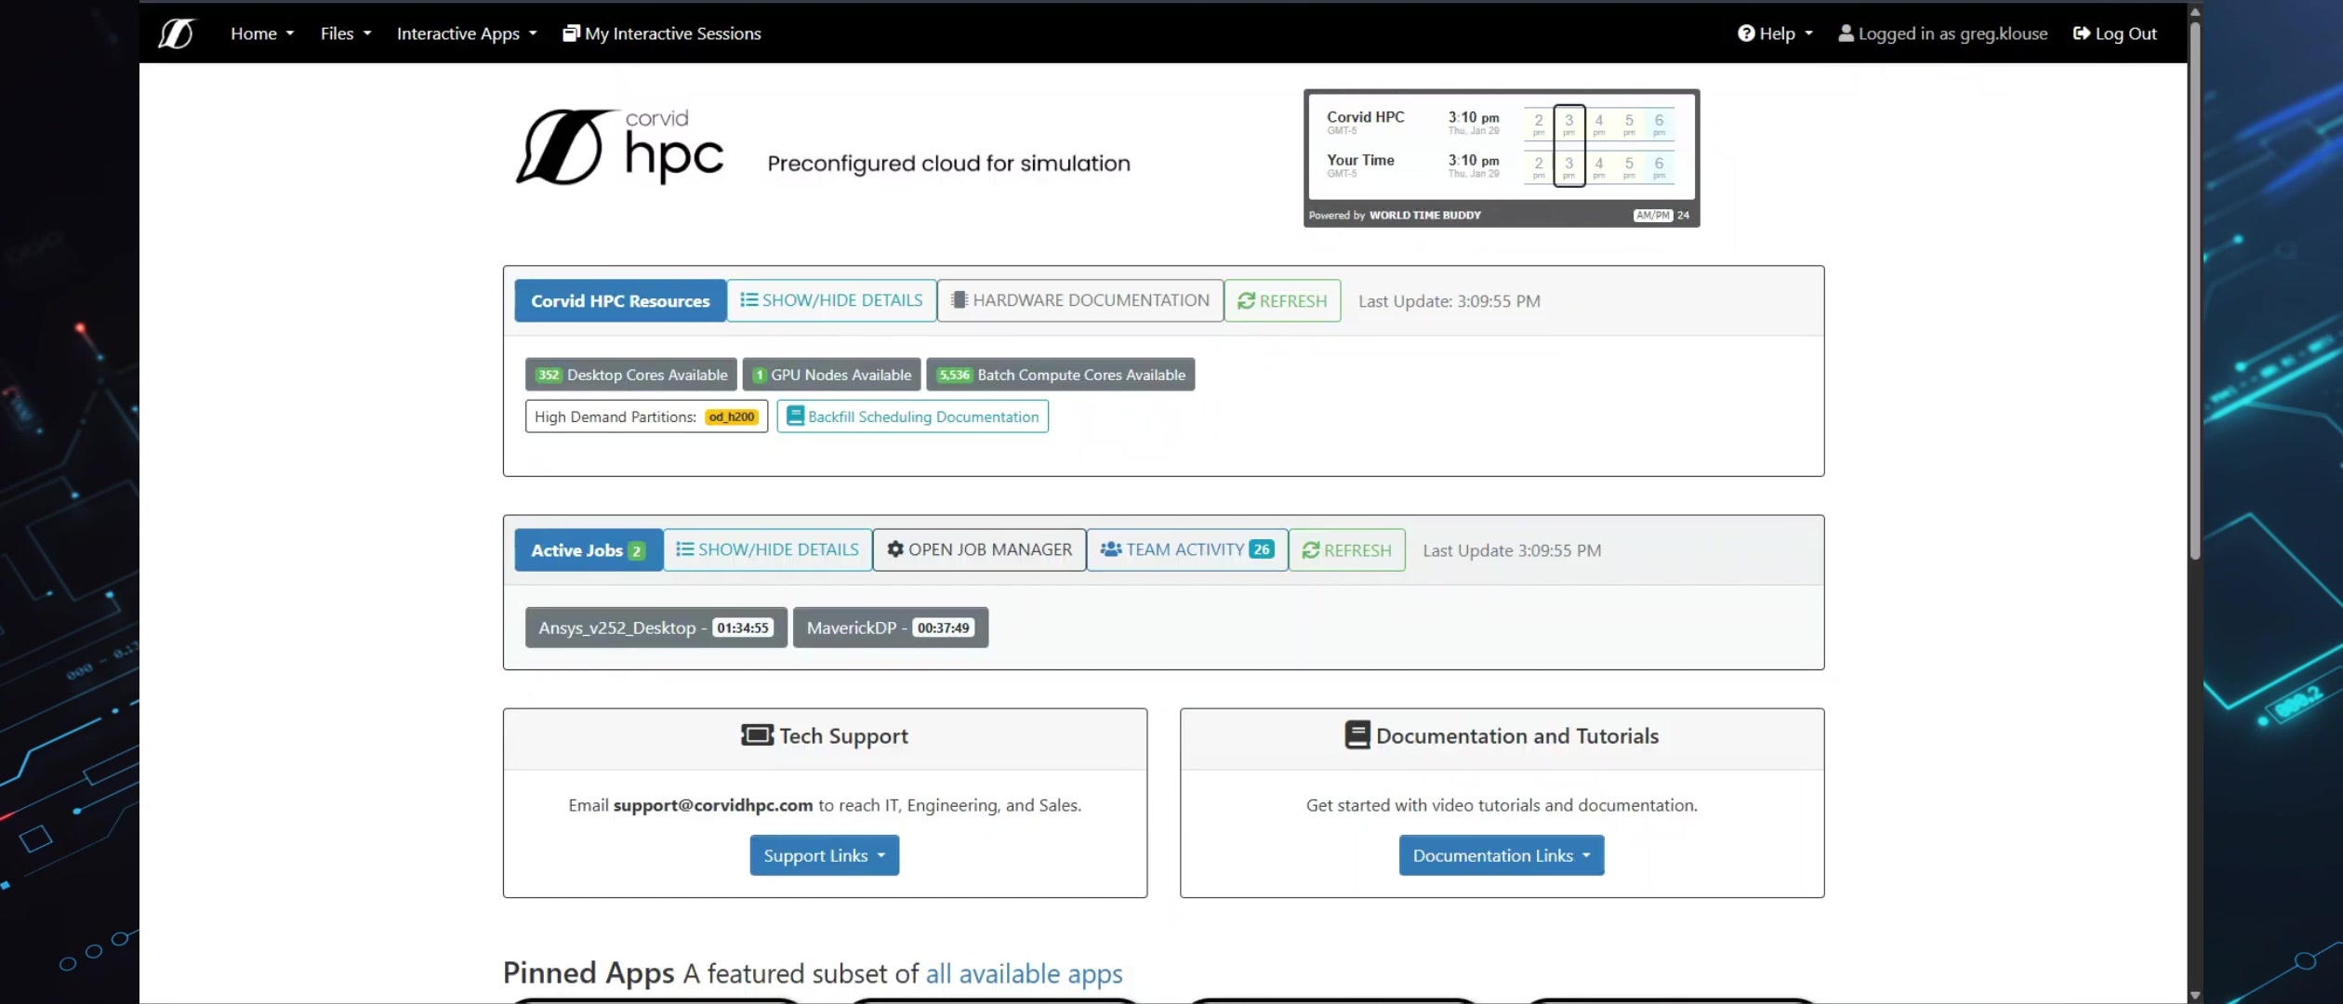
Task: Click the 5,536 Batch Compute Cores Available badge
Action: pos(1061,375)
